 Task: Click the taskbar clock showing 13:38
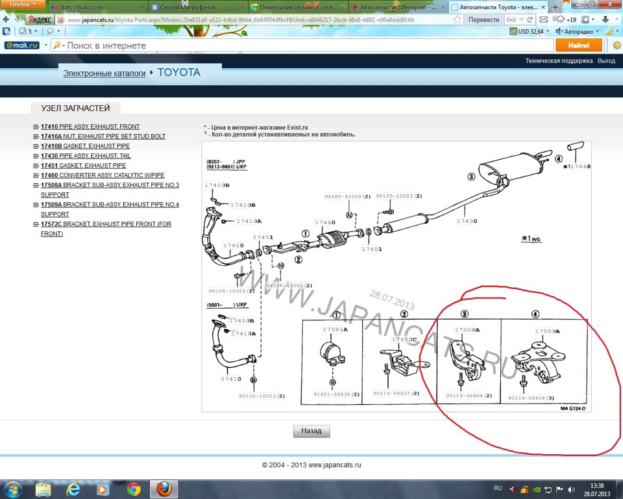click(x=597, y=489)
